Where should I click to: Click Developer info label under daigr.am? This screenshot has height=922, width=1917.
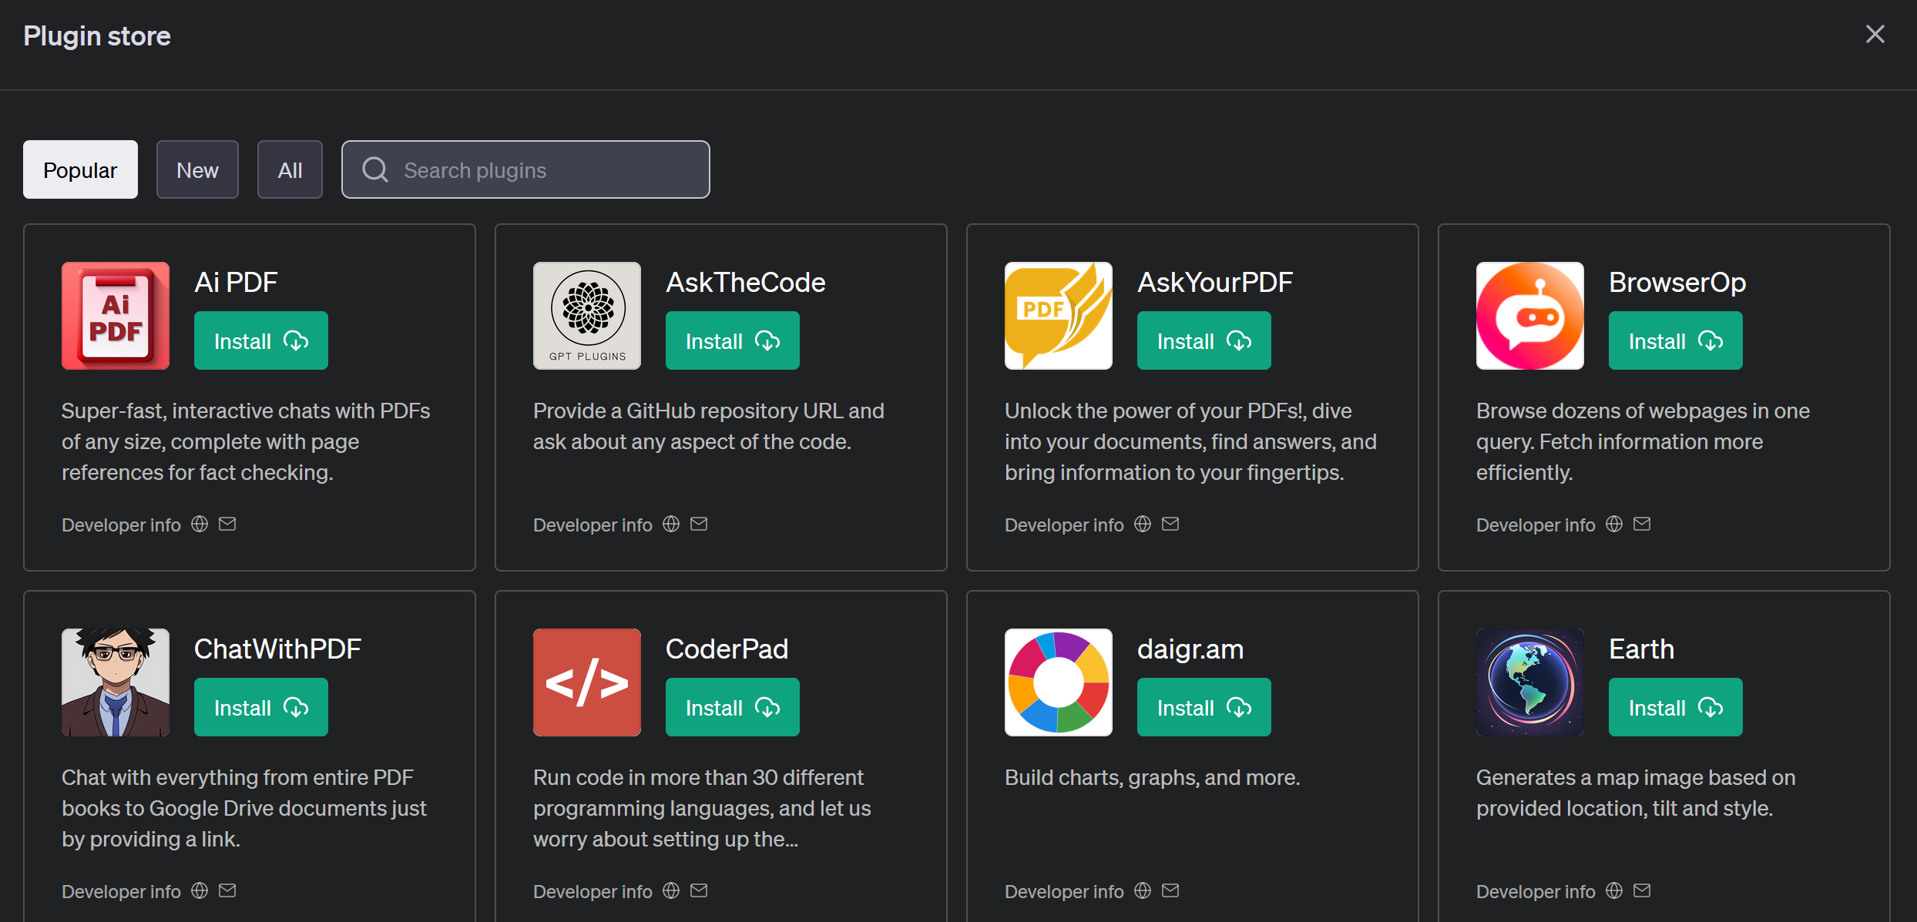pyautogui.click(x=1064, y=892)
